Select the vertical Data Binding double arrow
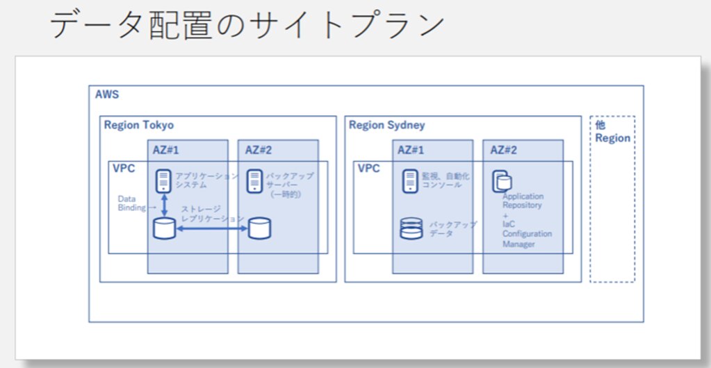The height and width of the screenshot is (368, 711). (165, 206)
